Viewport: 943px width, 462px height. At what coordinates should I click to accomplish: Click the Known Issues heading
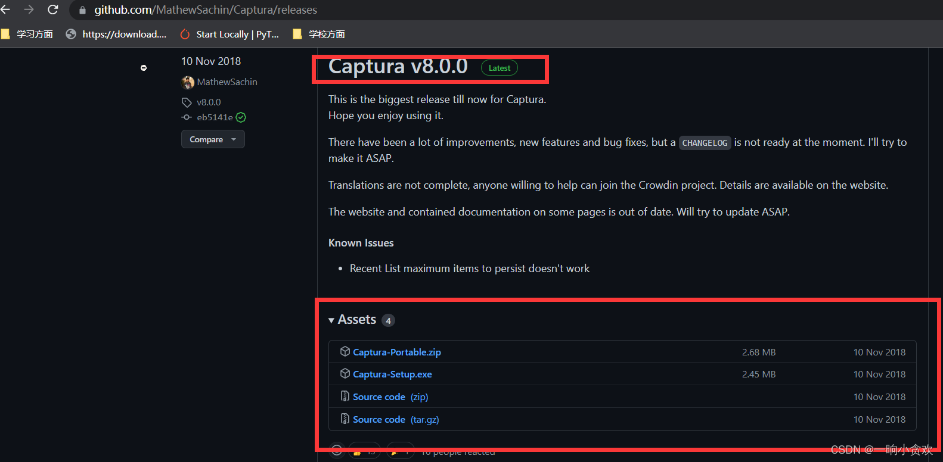361,243
